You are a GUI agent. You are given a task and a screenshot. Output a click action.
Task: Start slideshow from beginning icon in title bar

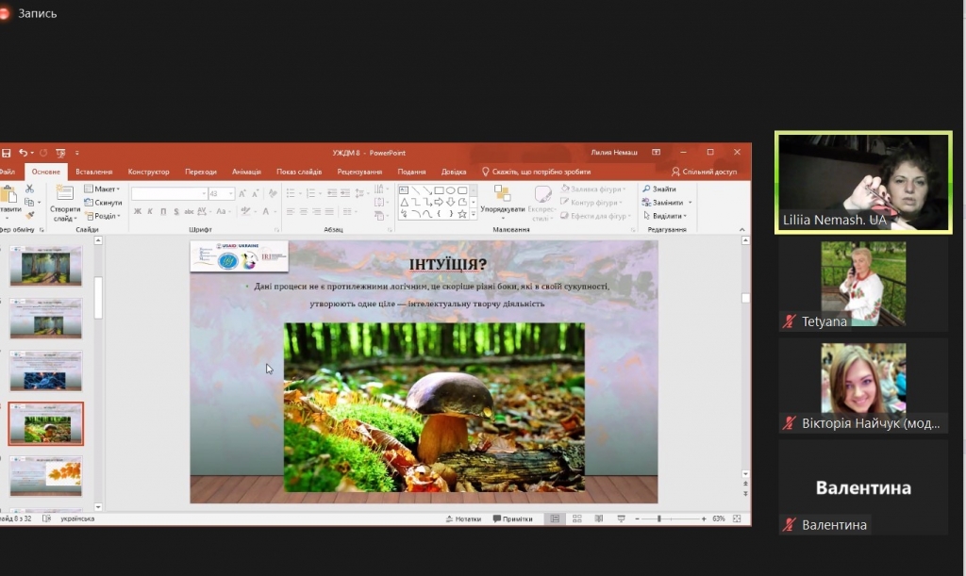pos(60,153)
